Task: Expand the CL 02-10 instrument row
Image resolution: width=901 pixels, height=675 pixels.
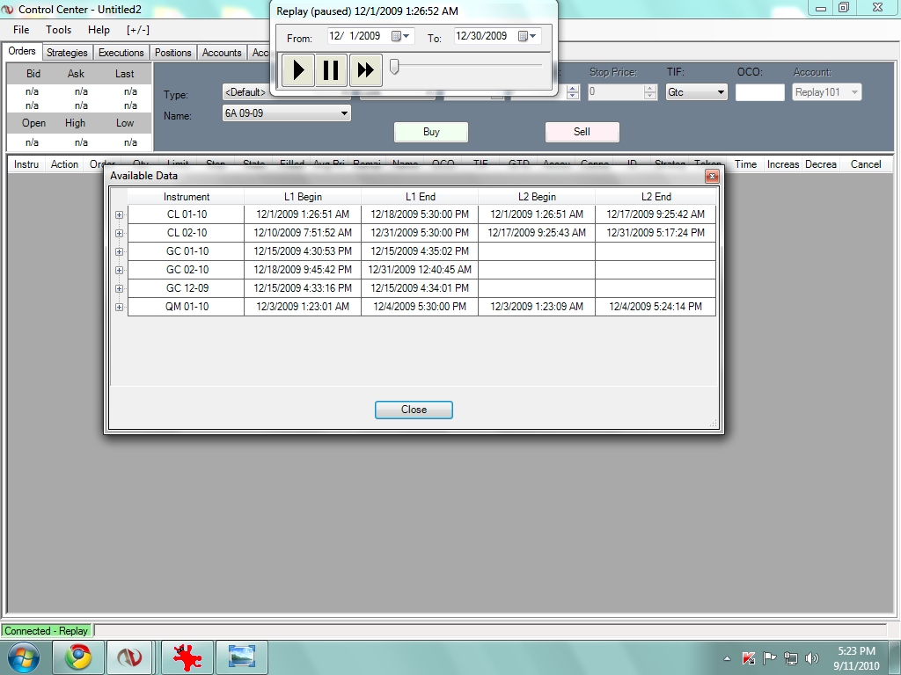Action: coord(119,233)
